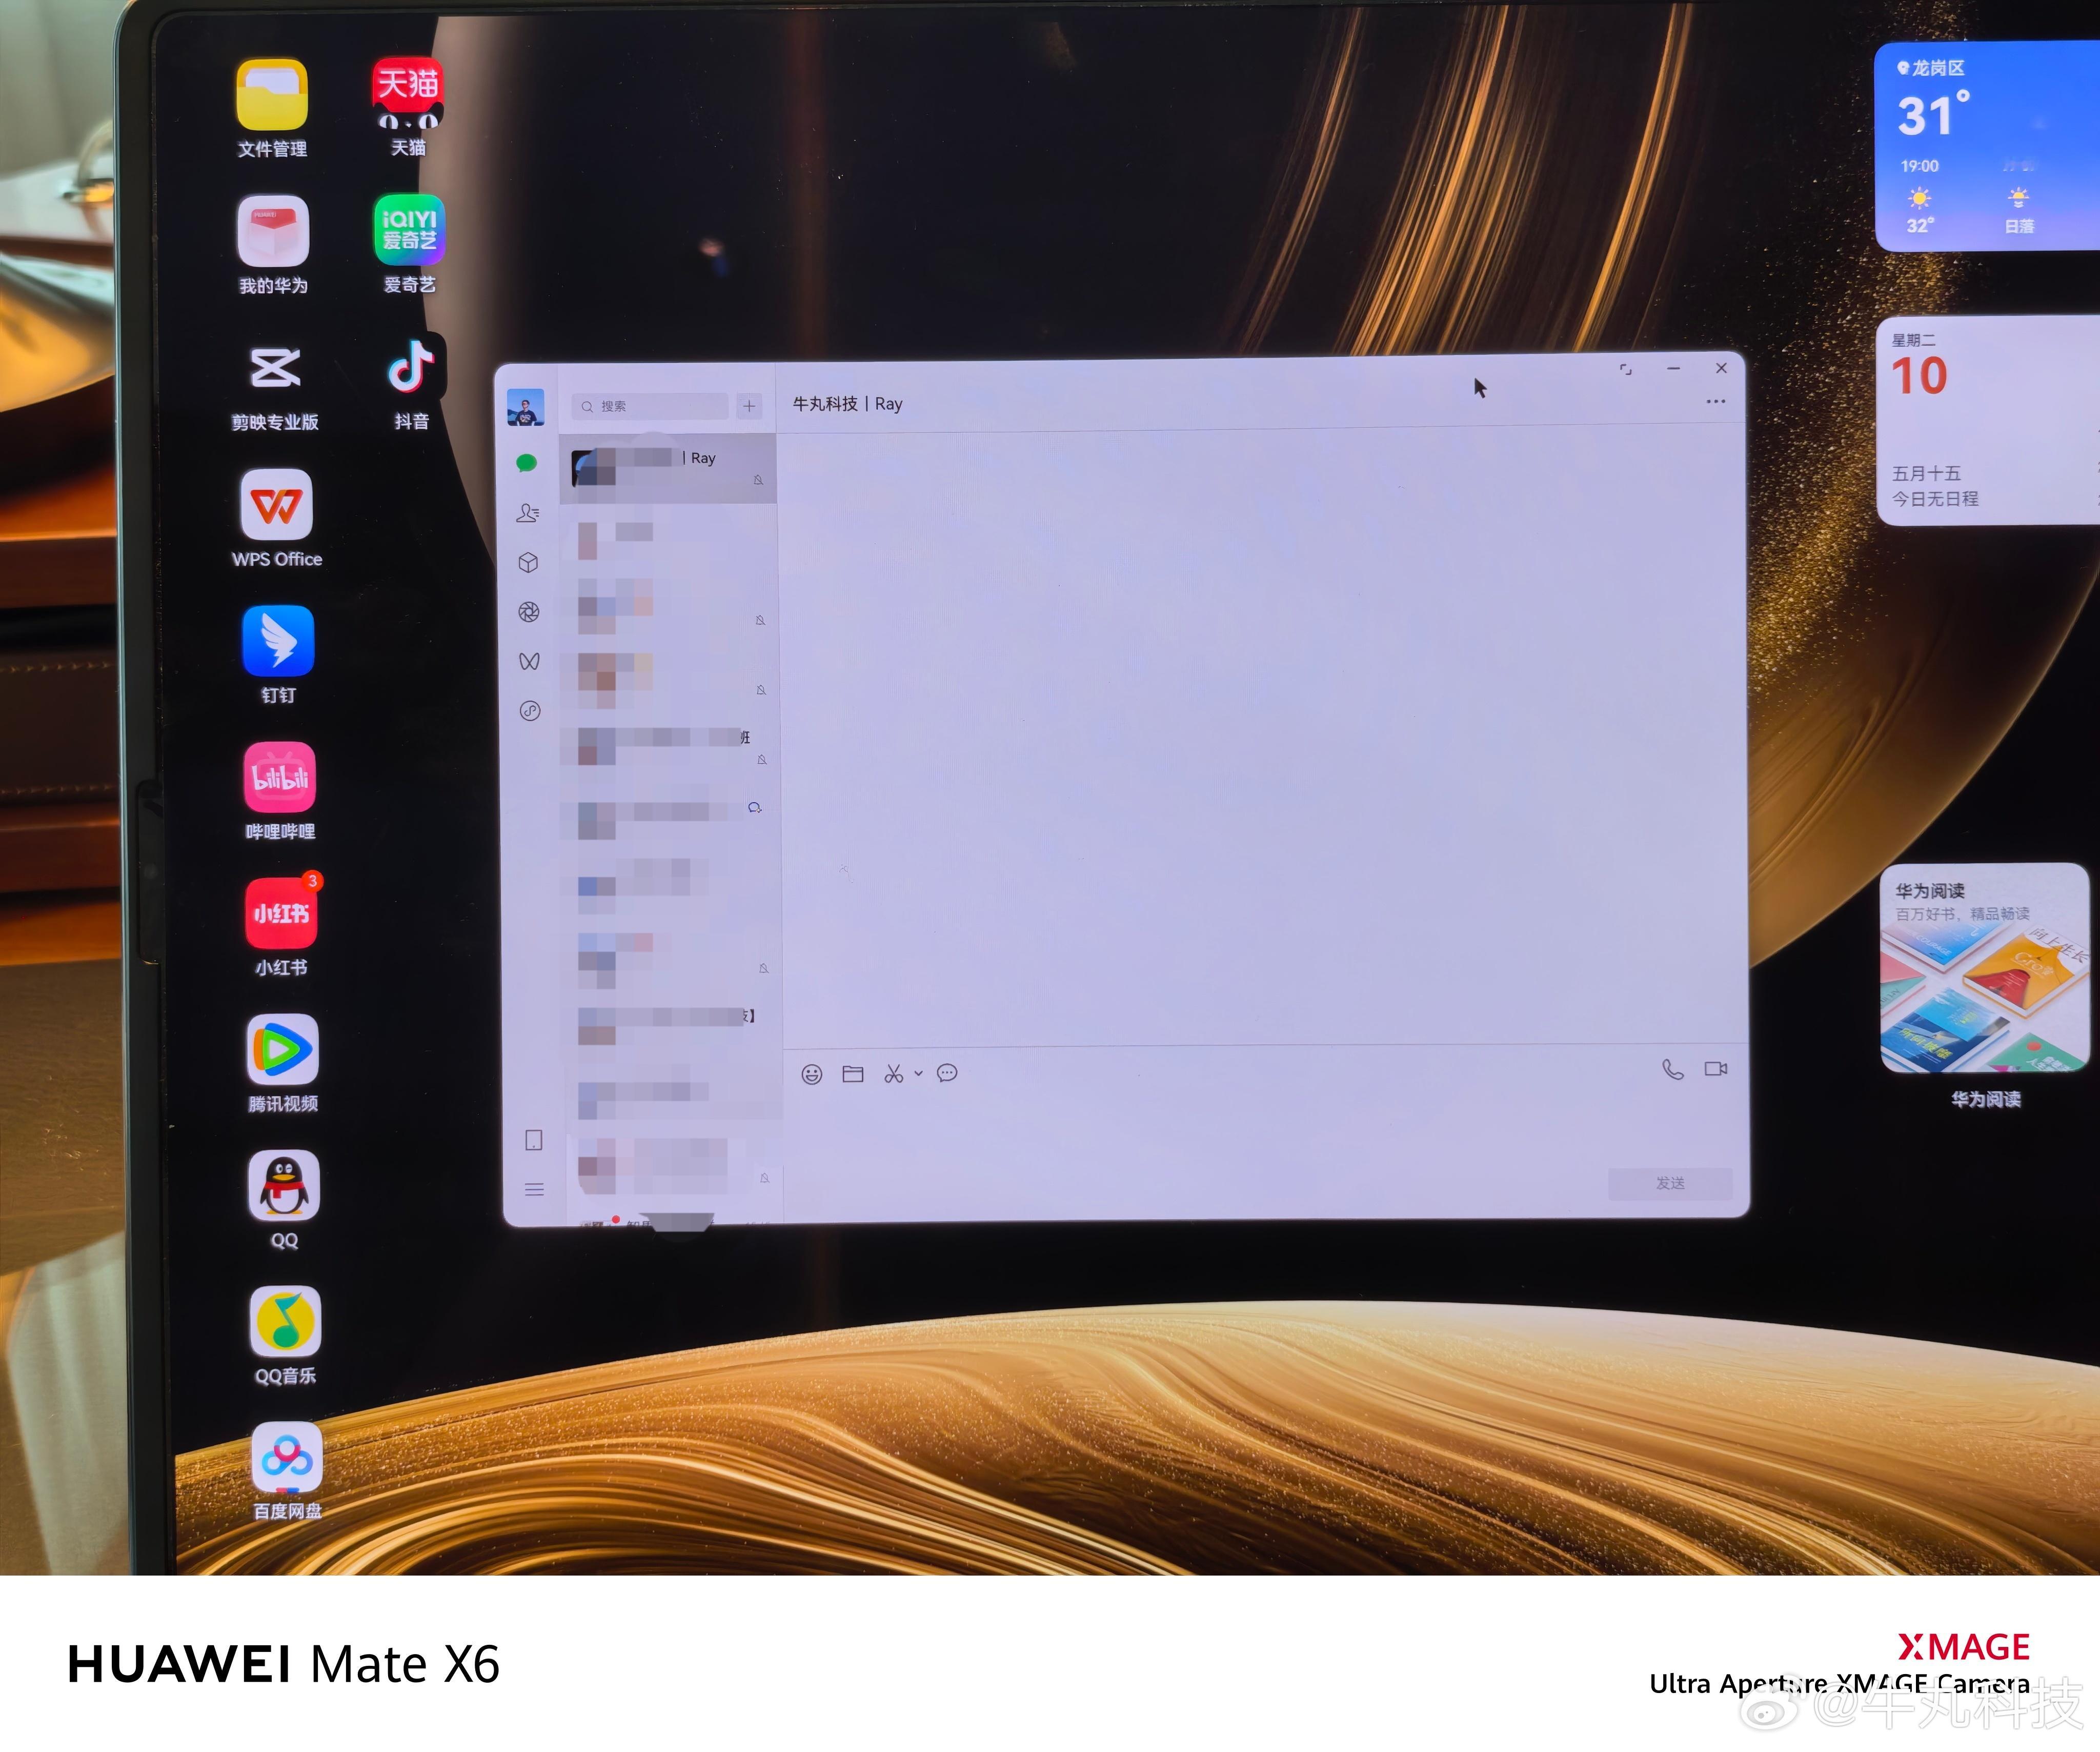Click the scissors screenshot tool

click(894, 1073)
